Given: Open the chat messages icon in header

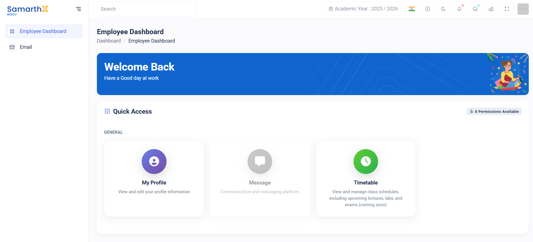Looking at the screenshot, I should 475,9.
